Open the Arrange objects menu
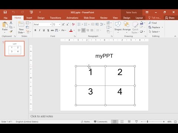 click(126, 27)
